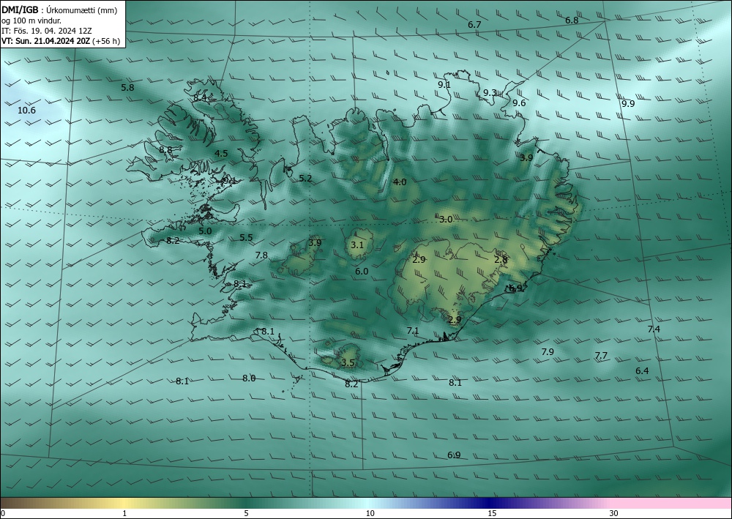Select the 7.9 value over the sea
This screenshot has width=732, height=519.
(x=548, y=352)
